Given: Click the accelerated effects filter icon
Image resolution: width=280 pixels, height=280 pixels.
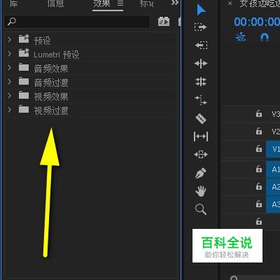Looking at the screenshot, I should click(164, 22).
